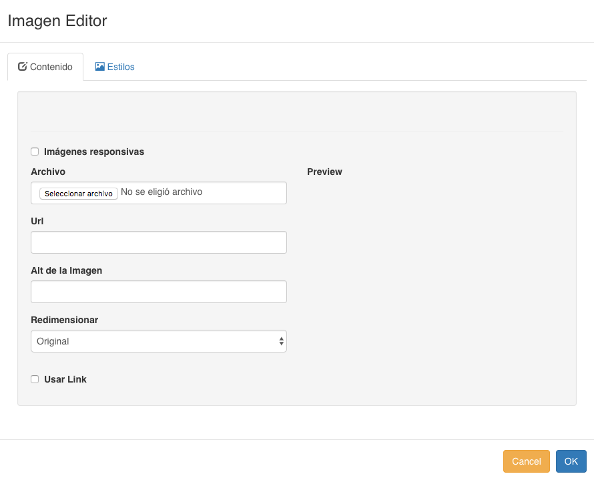Confirm with the OK button

(x=571, y=461)
